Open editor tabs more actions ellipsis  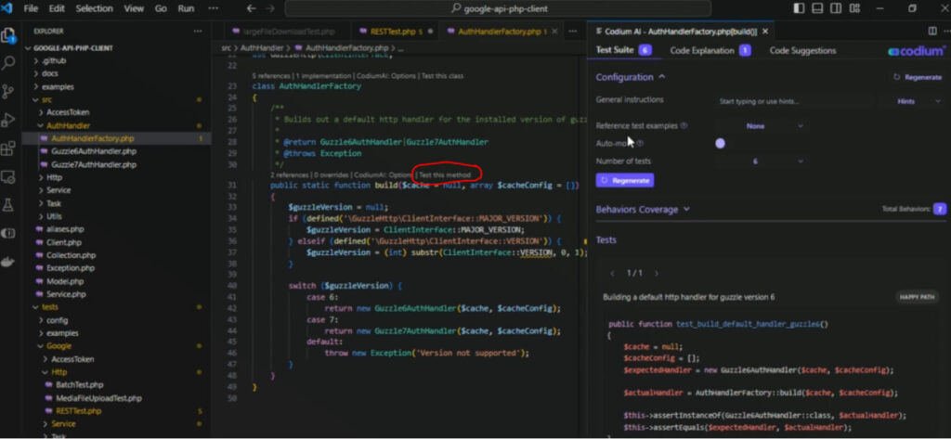point(572,31)
